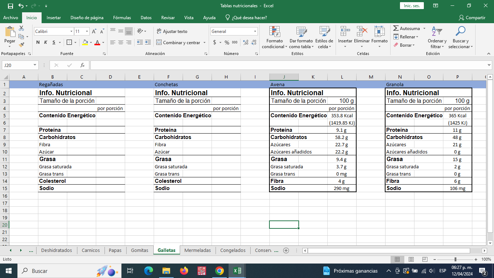This screenshot has height=278, width=494.
Task: Open the Gomitas sheet tab
Action: (x=140, y=250)
